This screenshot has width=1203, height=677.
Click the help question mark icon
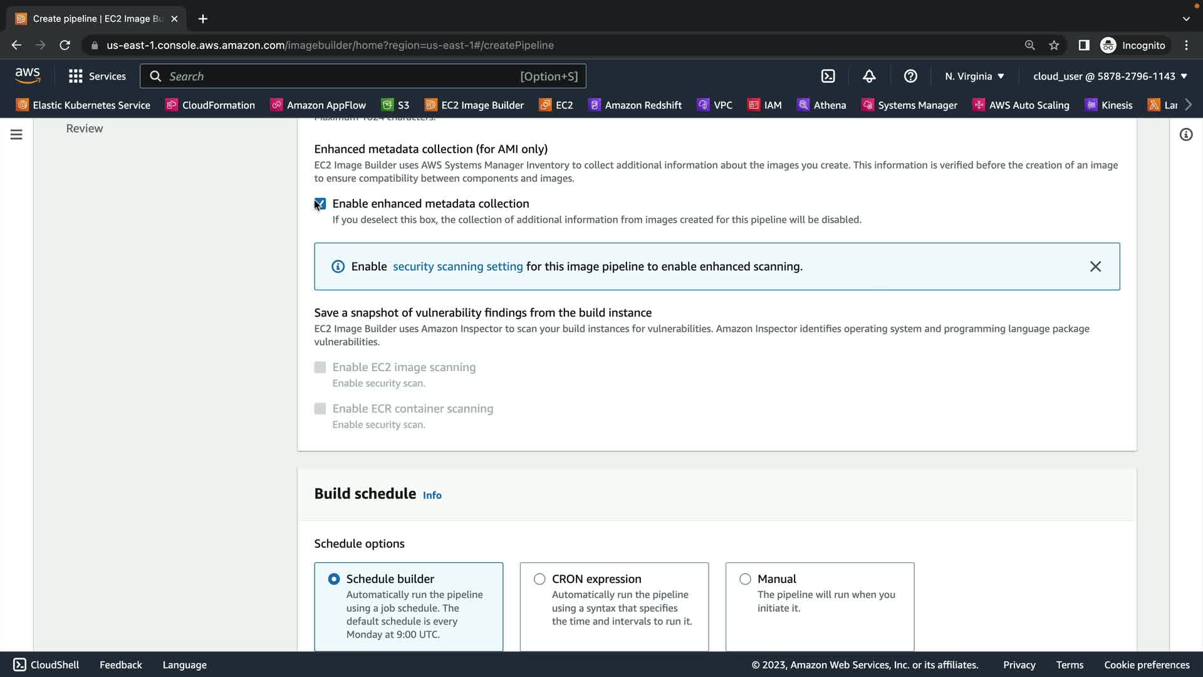pos(910,76)
